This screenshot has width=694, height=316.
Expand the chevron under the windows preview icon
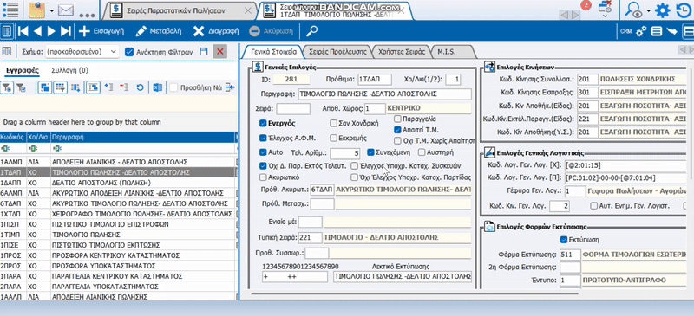605,16
